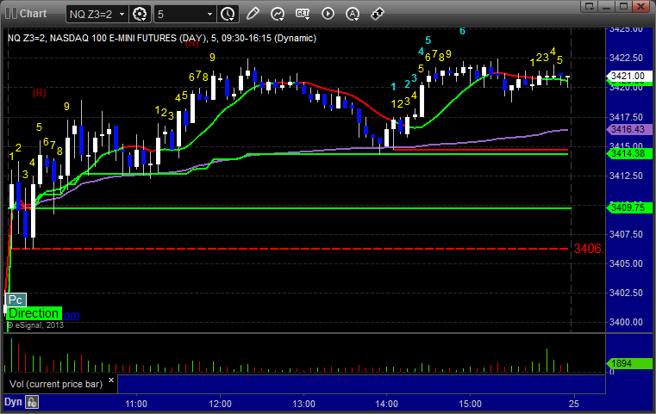
Task: Click the purple price tag 3416.43
Action: pyautogui.click(x=628, y=129)
